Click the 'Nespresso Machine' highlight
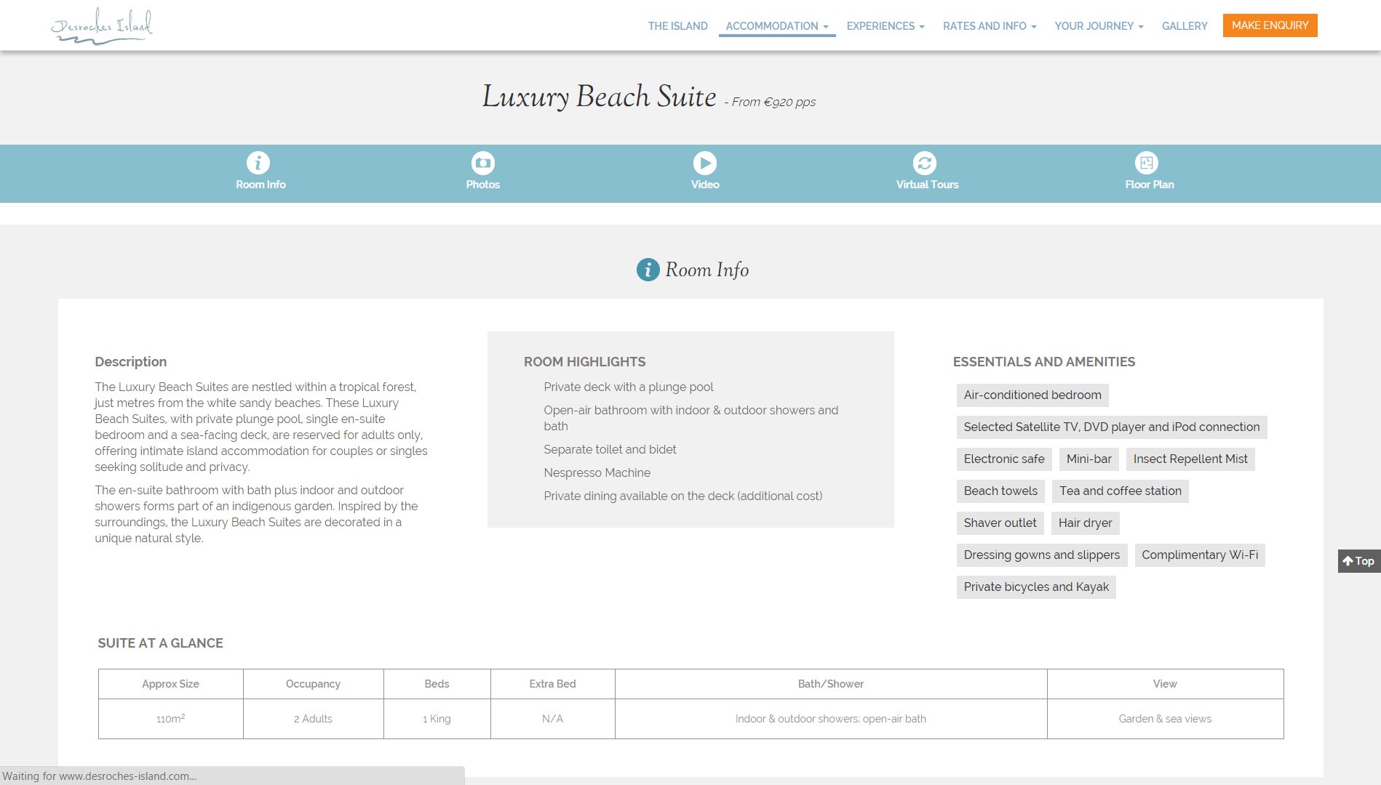1381x785 pixels. click(x=597, y=473)
